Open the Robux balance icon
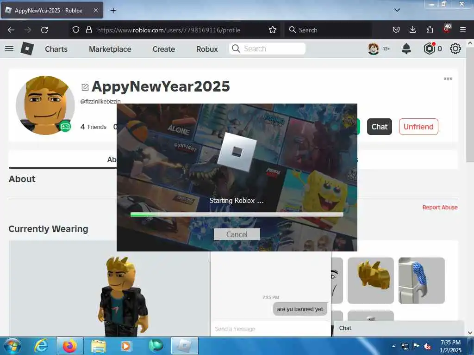The image size is (474, 355). click(x=429, y=49)
